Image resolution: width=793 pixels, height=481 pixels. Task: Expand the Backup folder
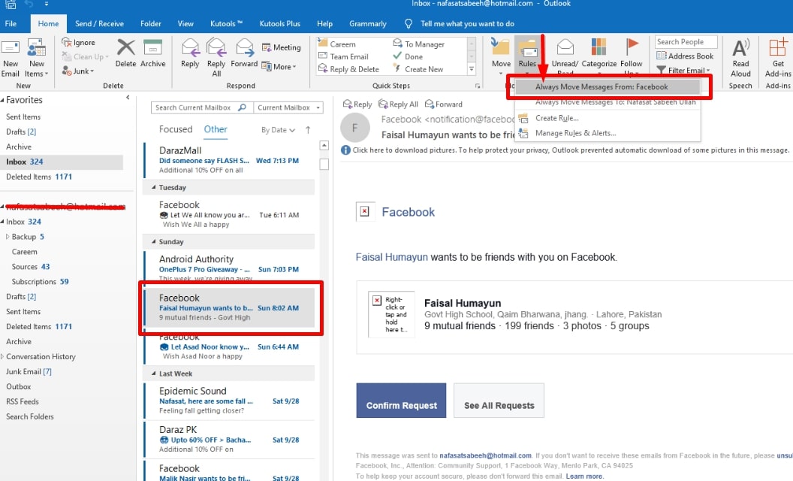(8, 237)
